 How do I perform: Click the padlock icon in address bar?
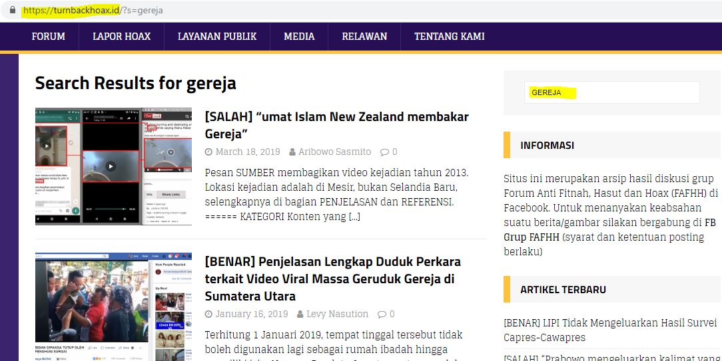(x=12, y=11)
